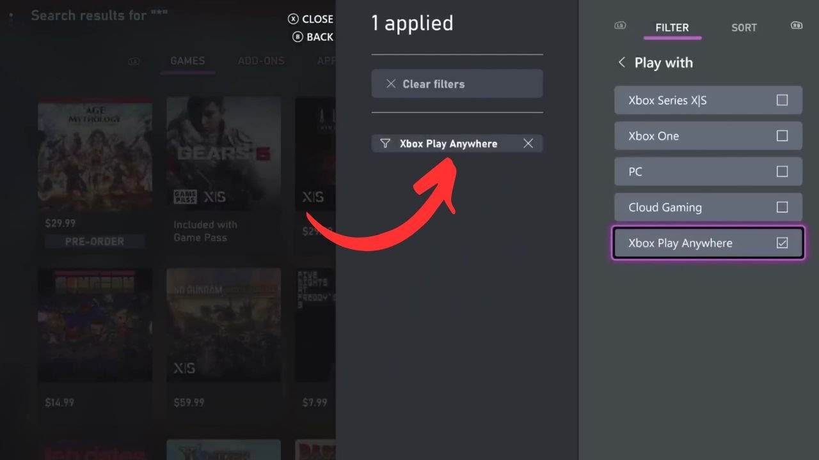Open the GAMES tab in search results
819x460 pixels.
(x=187, y=61)
